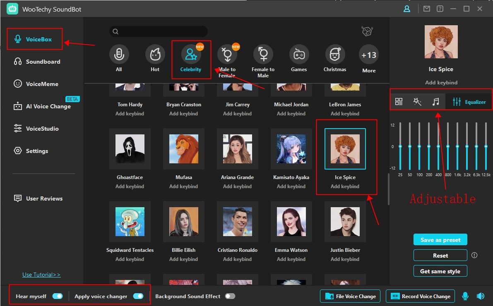
Task: Click the random voice dice icon
Action: [367, 31]
